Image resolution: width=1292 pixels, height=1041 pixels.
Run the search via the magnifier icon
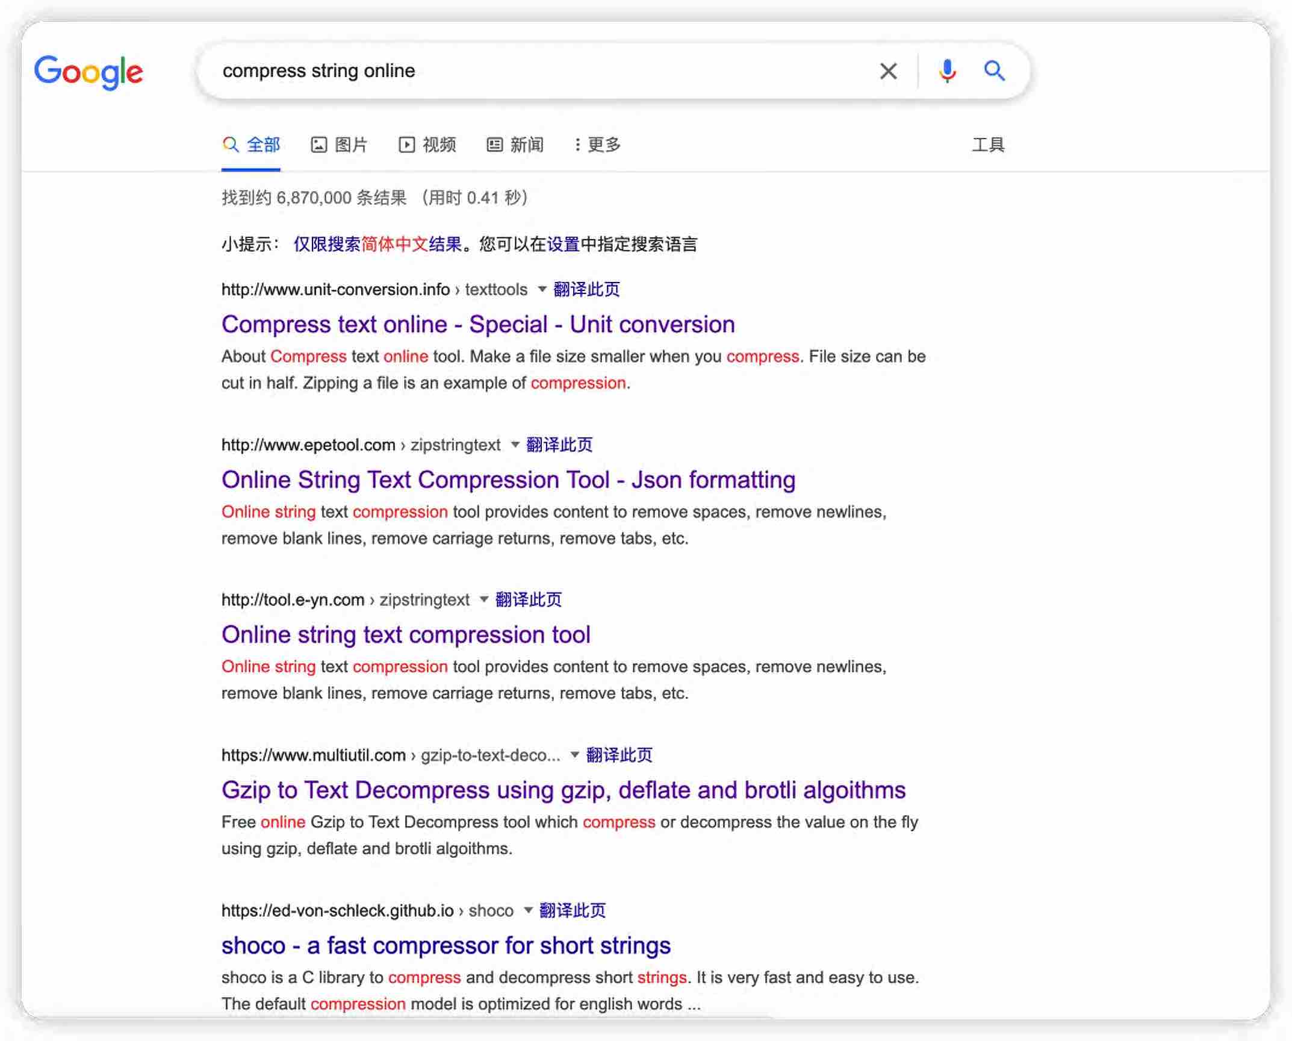995,70
